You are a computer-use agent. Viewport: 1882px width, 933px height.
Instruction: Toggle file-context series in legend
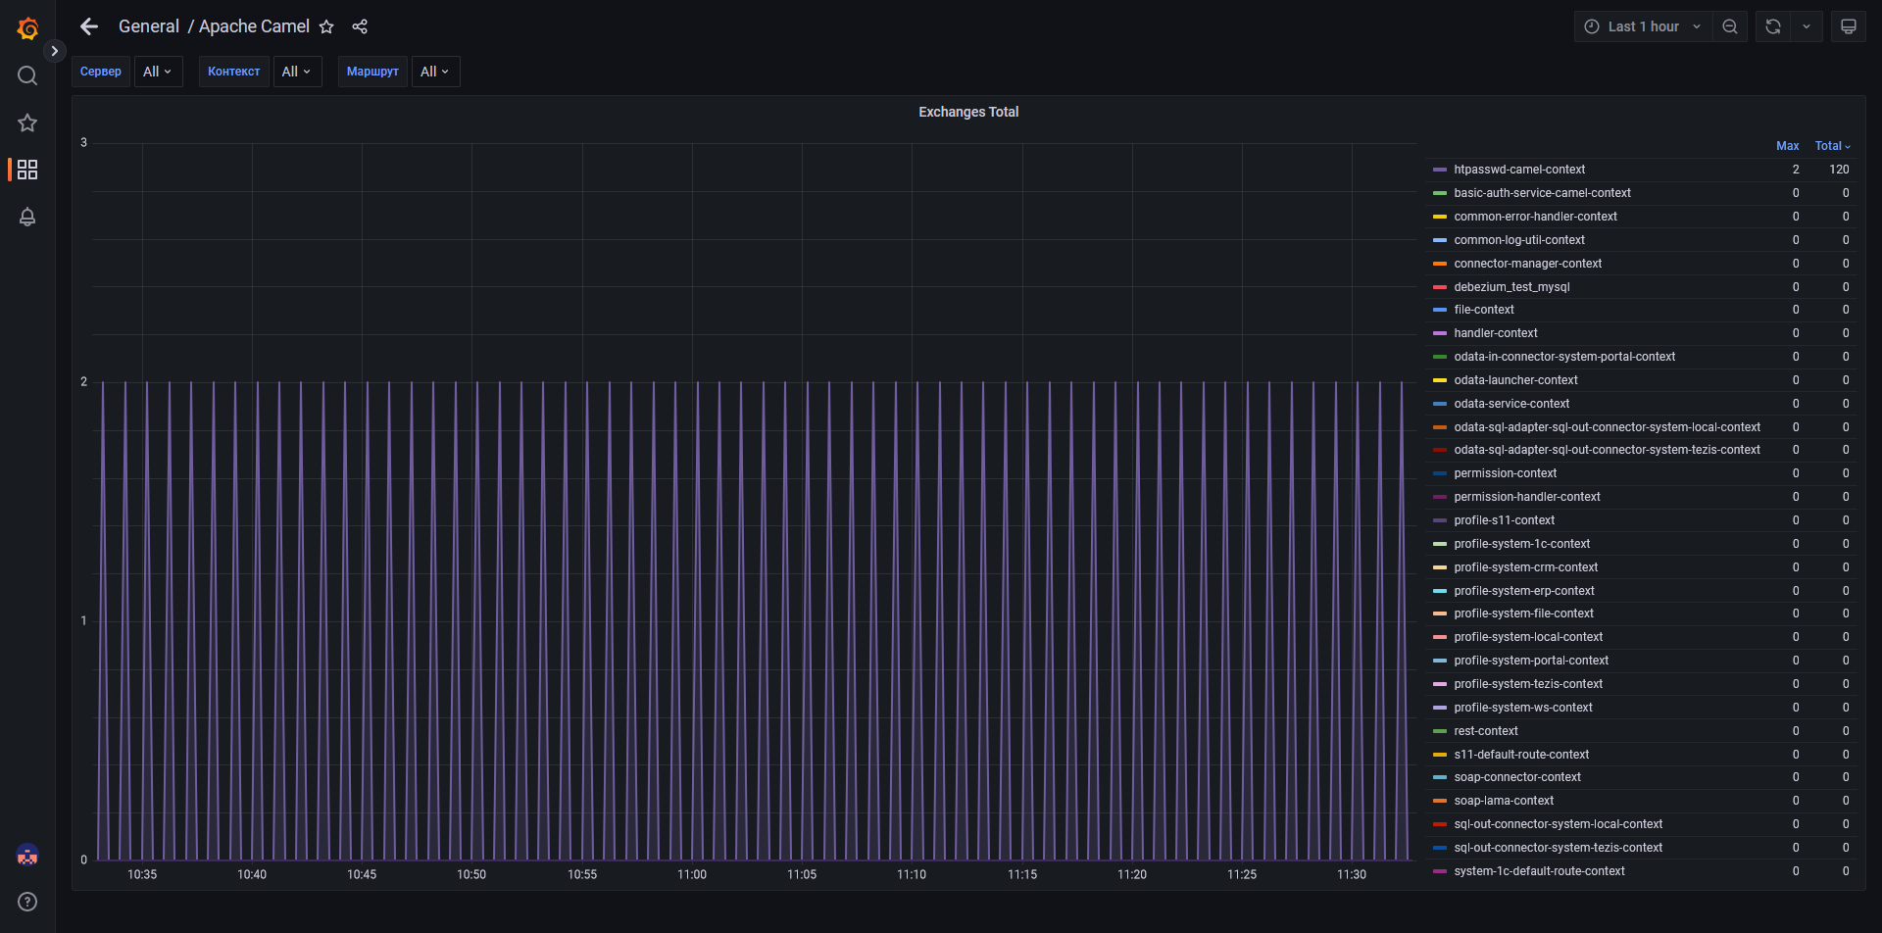coord(1483,310)
